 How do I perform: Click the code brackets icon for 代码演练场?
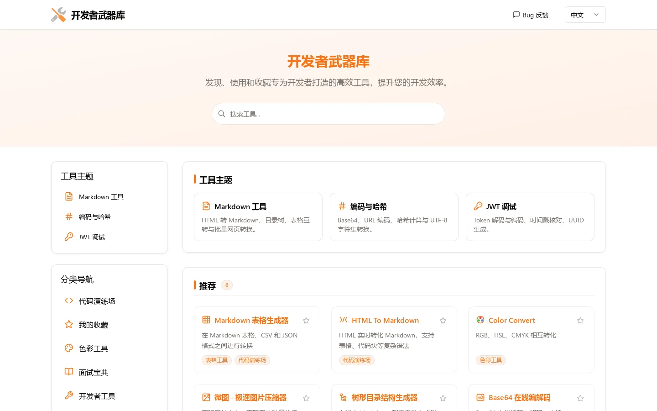pos(69,300)
